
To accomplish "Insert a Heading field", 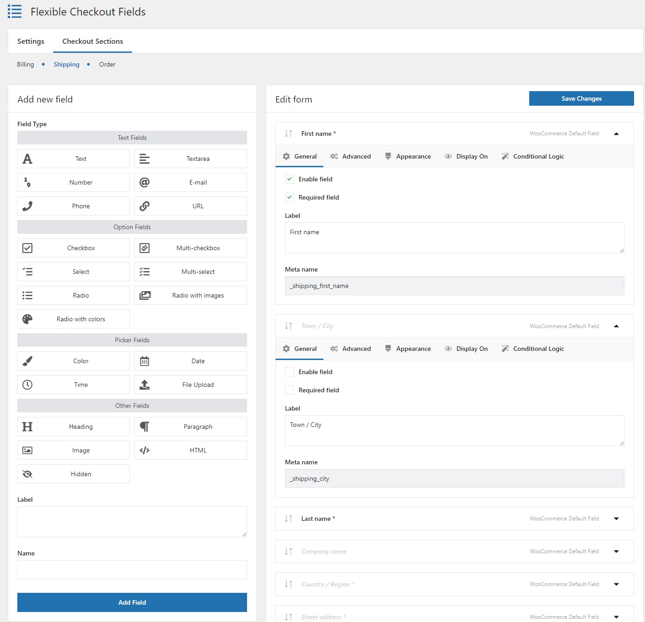I will (x=73, y=427).
